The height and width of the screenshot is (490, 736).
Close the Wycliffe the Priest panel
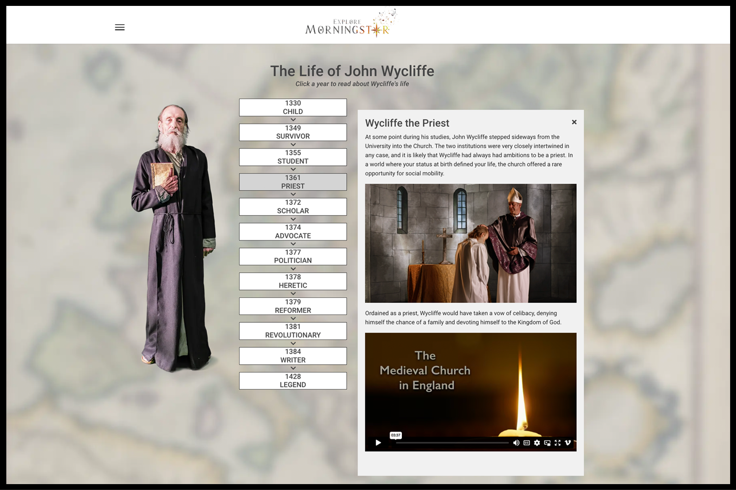coord(574,122)
